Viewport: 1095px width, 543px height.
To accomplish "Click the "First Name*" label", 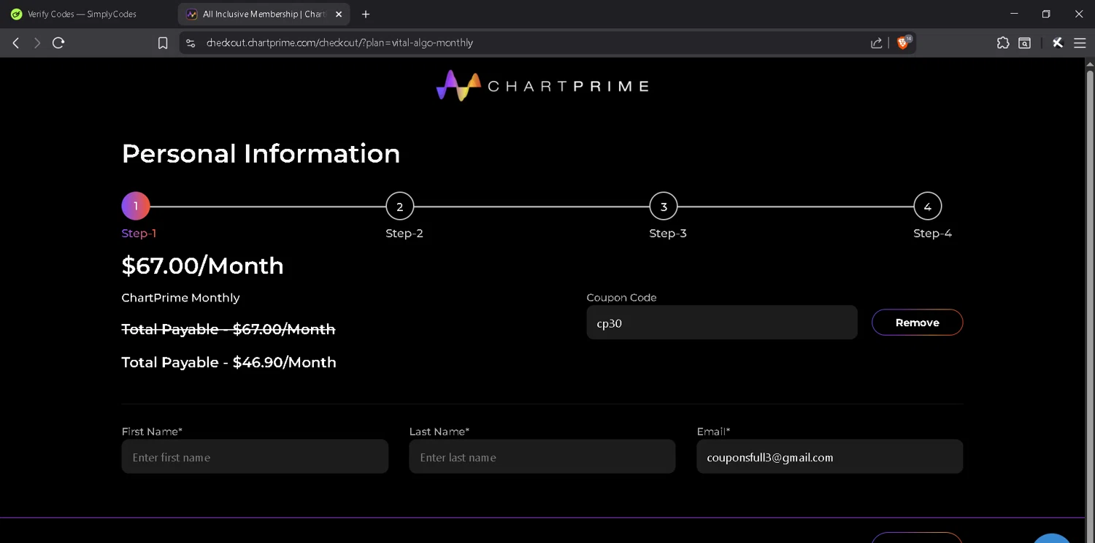I will pos(152,431).
